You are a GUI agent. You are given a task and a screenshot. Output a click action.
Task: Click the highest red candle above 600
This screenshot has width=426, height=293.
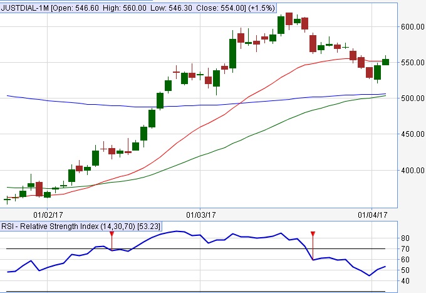coord(289,19)
